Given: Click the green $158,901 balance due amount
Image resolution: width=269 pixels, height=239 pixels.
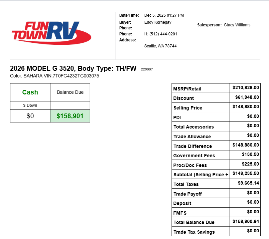Looking at the screenshot, I should (x=70, y=116).
